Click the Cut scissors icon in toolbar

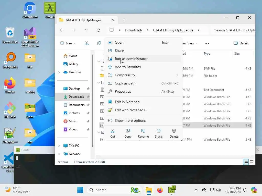coord(86,43)
